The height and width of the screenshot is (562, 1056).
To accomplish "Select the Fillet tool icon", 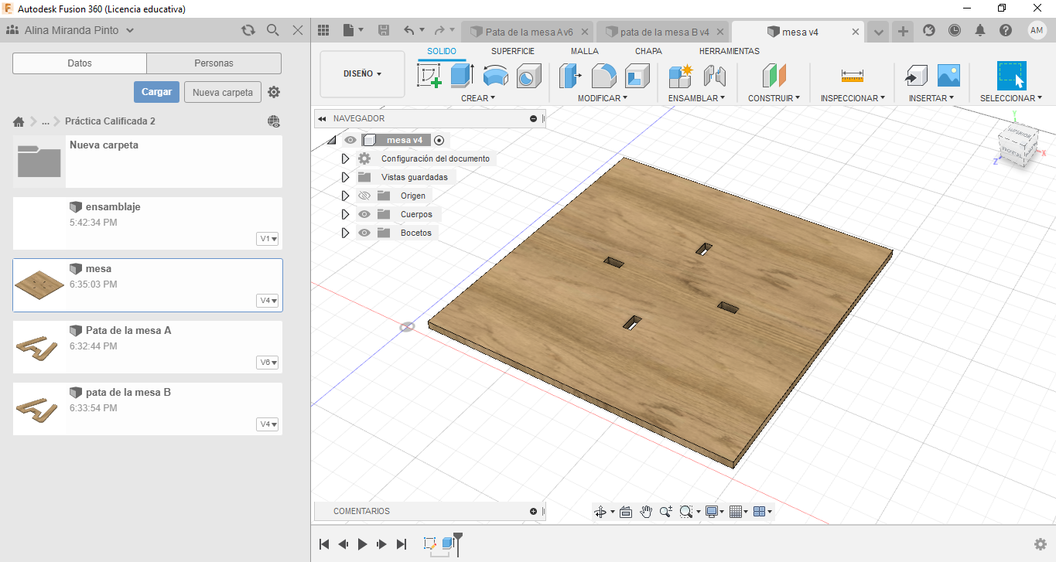I will pyautogui.click(x=604, y=76).
